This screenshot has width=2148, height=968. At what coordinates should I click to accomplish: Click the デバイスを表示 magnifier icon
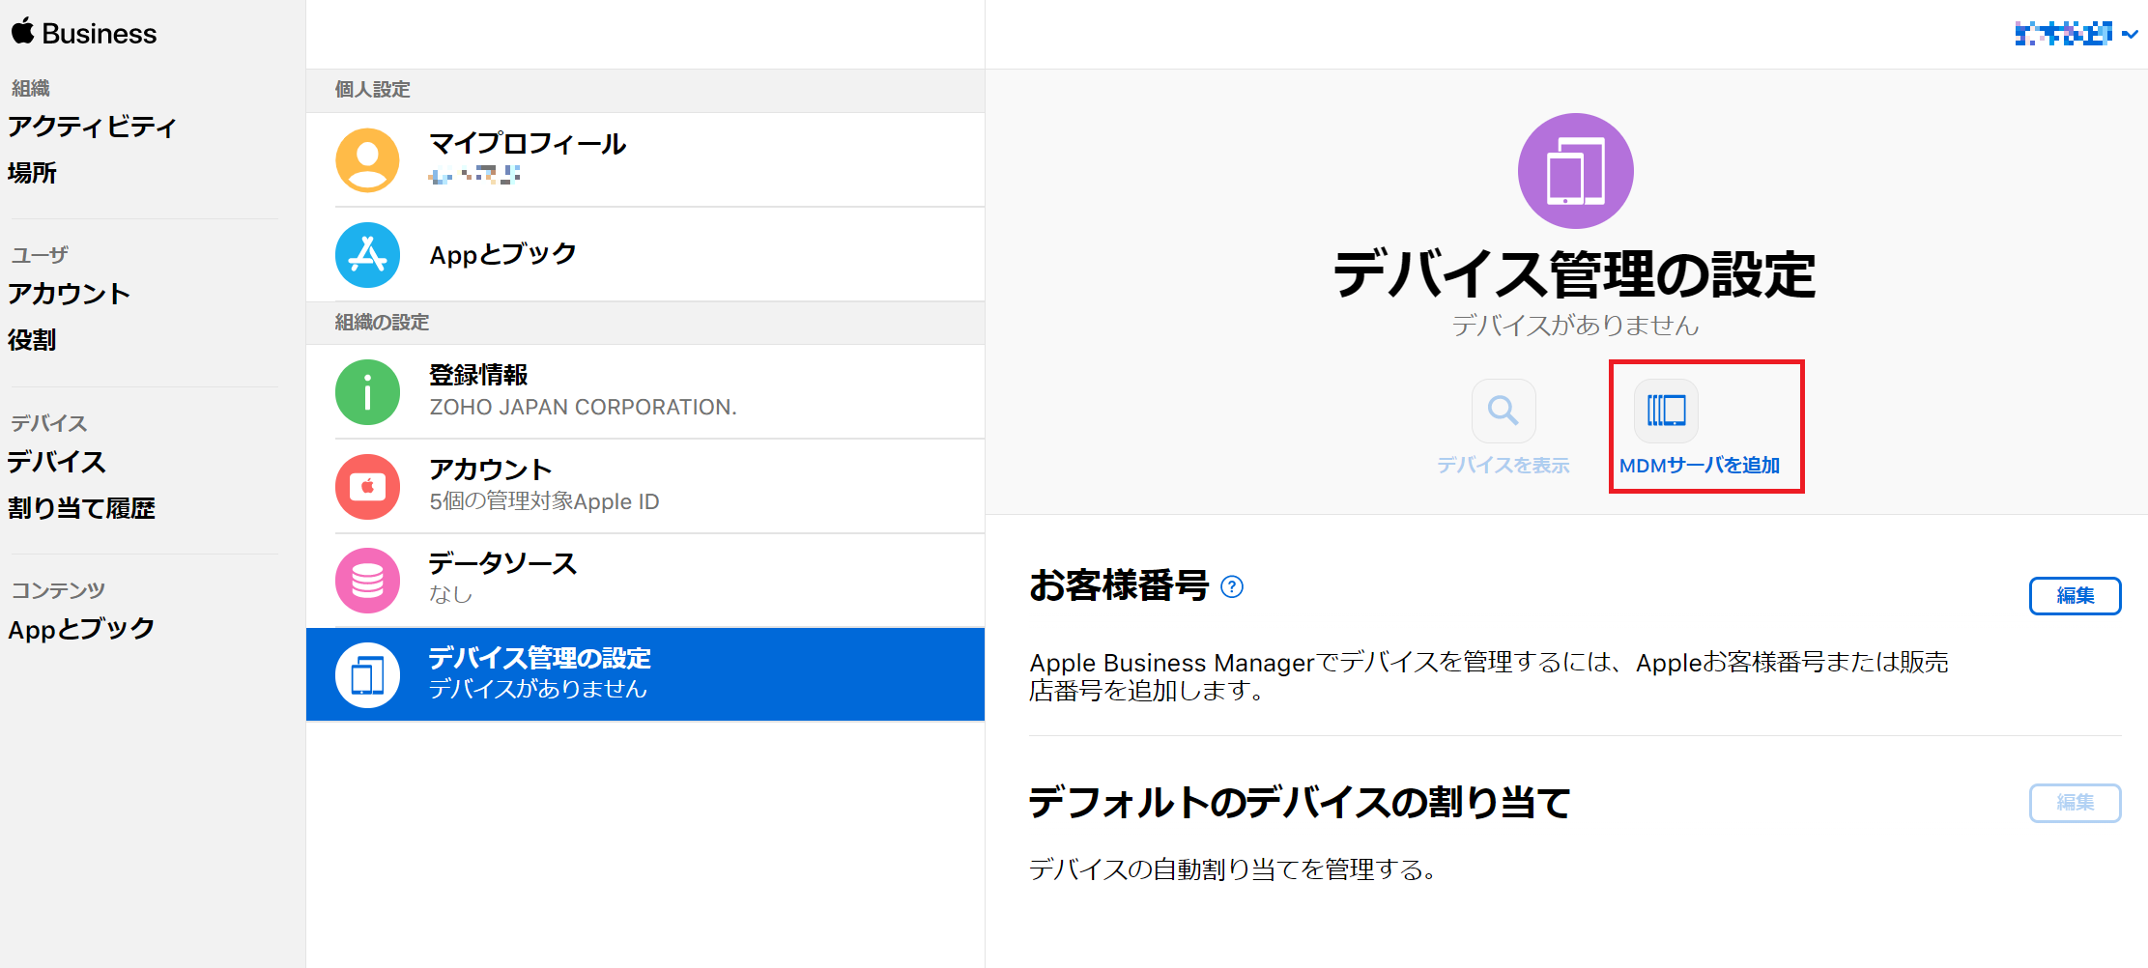[x=1503, y=410]
